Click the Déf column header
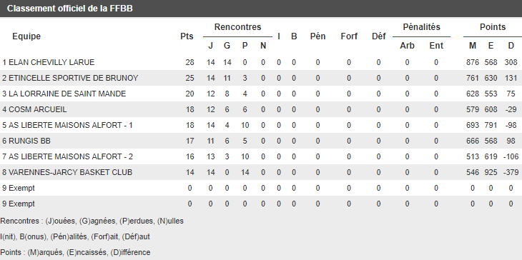Viewport: 522px width, 260px height. click(x=379, y=36)
